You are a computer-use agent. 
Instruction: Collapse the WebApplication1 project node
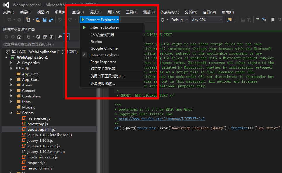point(6,57)
